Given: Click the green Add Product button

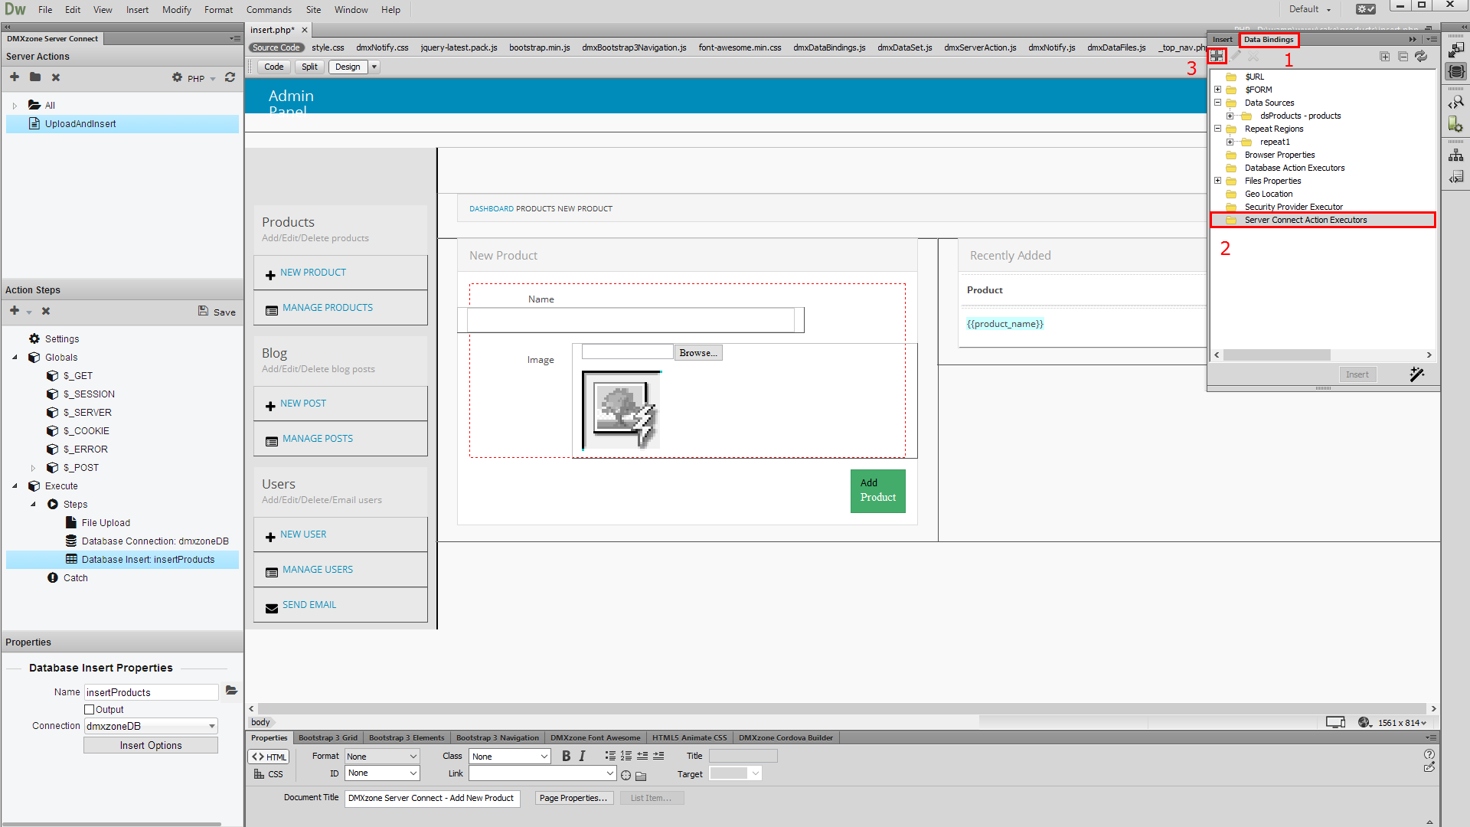Looking at the screenshot, I should [877, 491].
